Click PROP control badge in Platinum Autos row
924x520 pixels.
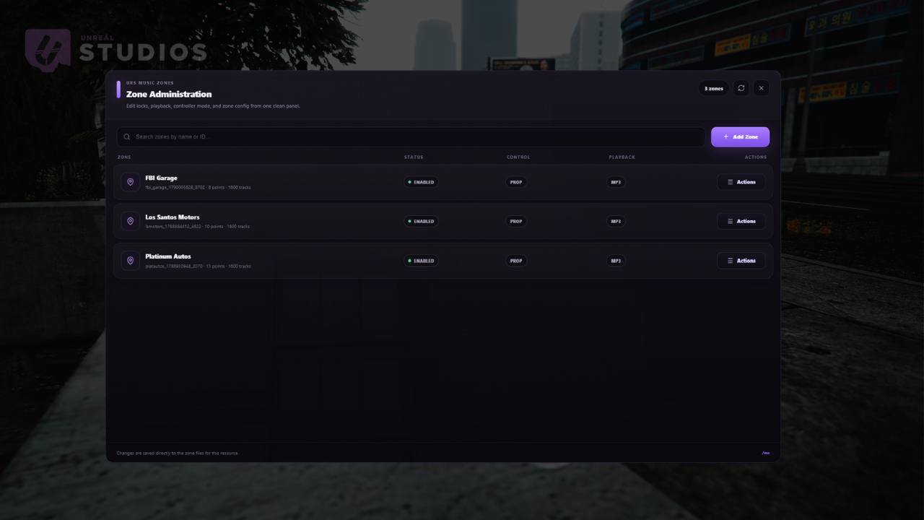point(516,261)
